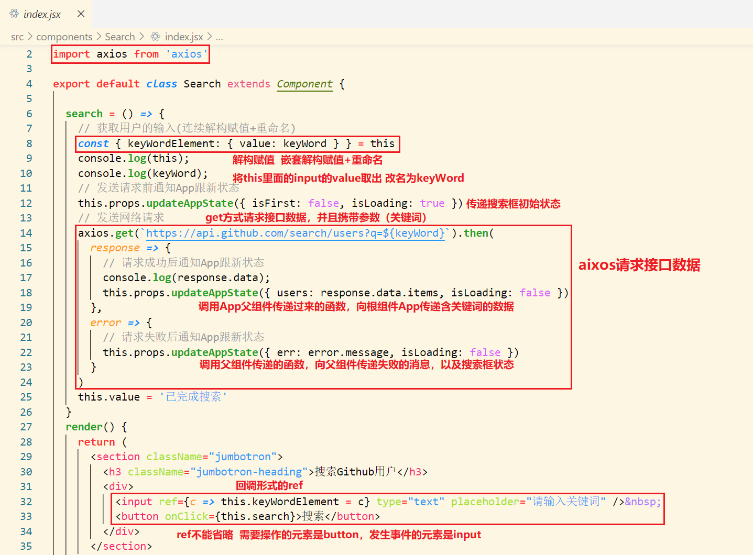Click the React icon in the breadcrumb bar
753x555 pixels.
click(x=155, y=37)
